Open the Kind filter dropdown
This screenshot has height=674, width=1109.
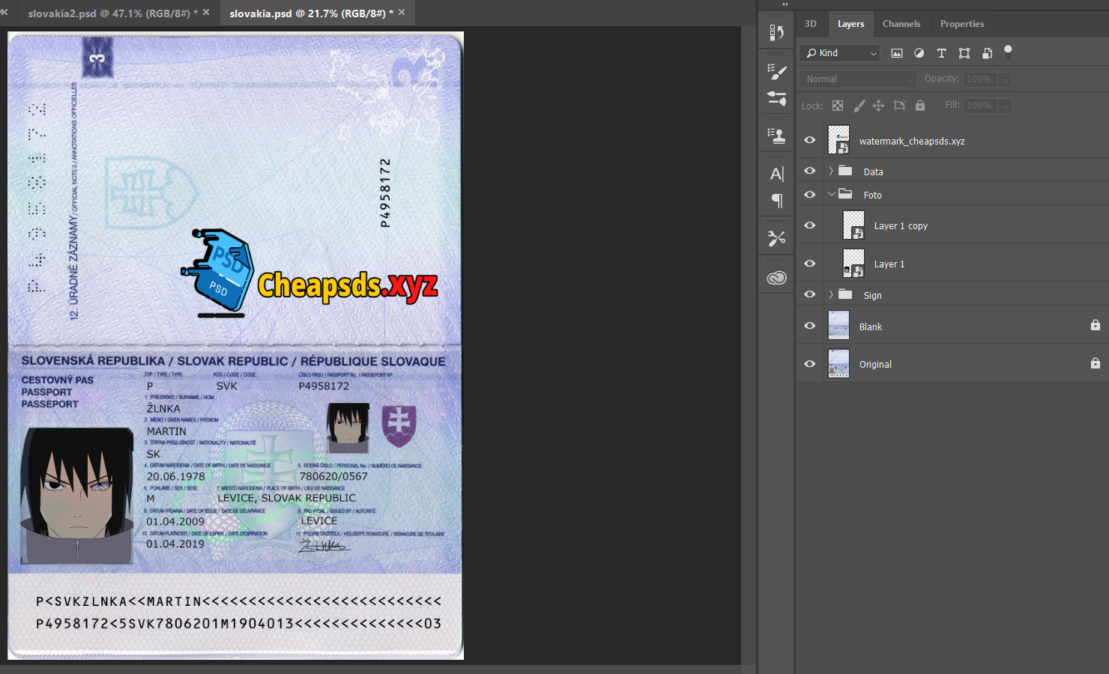(x=839, y=53)
